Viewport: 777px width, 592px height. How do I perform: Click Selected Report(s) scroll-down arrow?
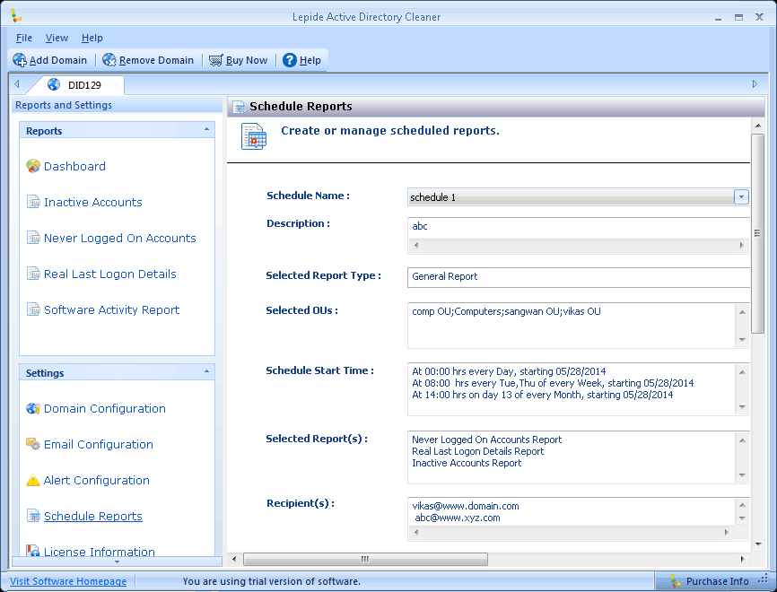[742, 475]
